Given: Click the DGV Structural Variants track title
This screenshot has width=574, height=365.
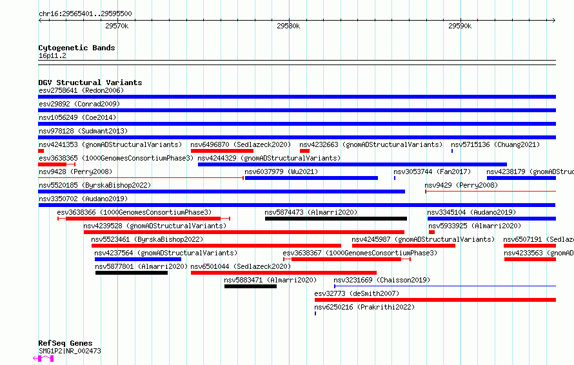Looking at the screenshot, I should coord(90,83).
